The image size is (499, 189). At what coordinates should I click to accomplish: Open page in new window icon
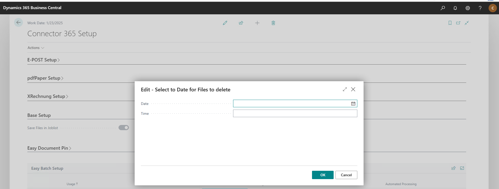[x=458, y=23]
